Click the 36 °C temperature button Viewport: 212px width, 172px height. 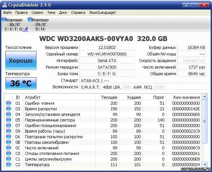21,83
